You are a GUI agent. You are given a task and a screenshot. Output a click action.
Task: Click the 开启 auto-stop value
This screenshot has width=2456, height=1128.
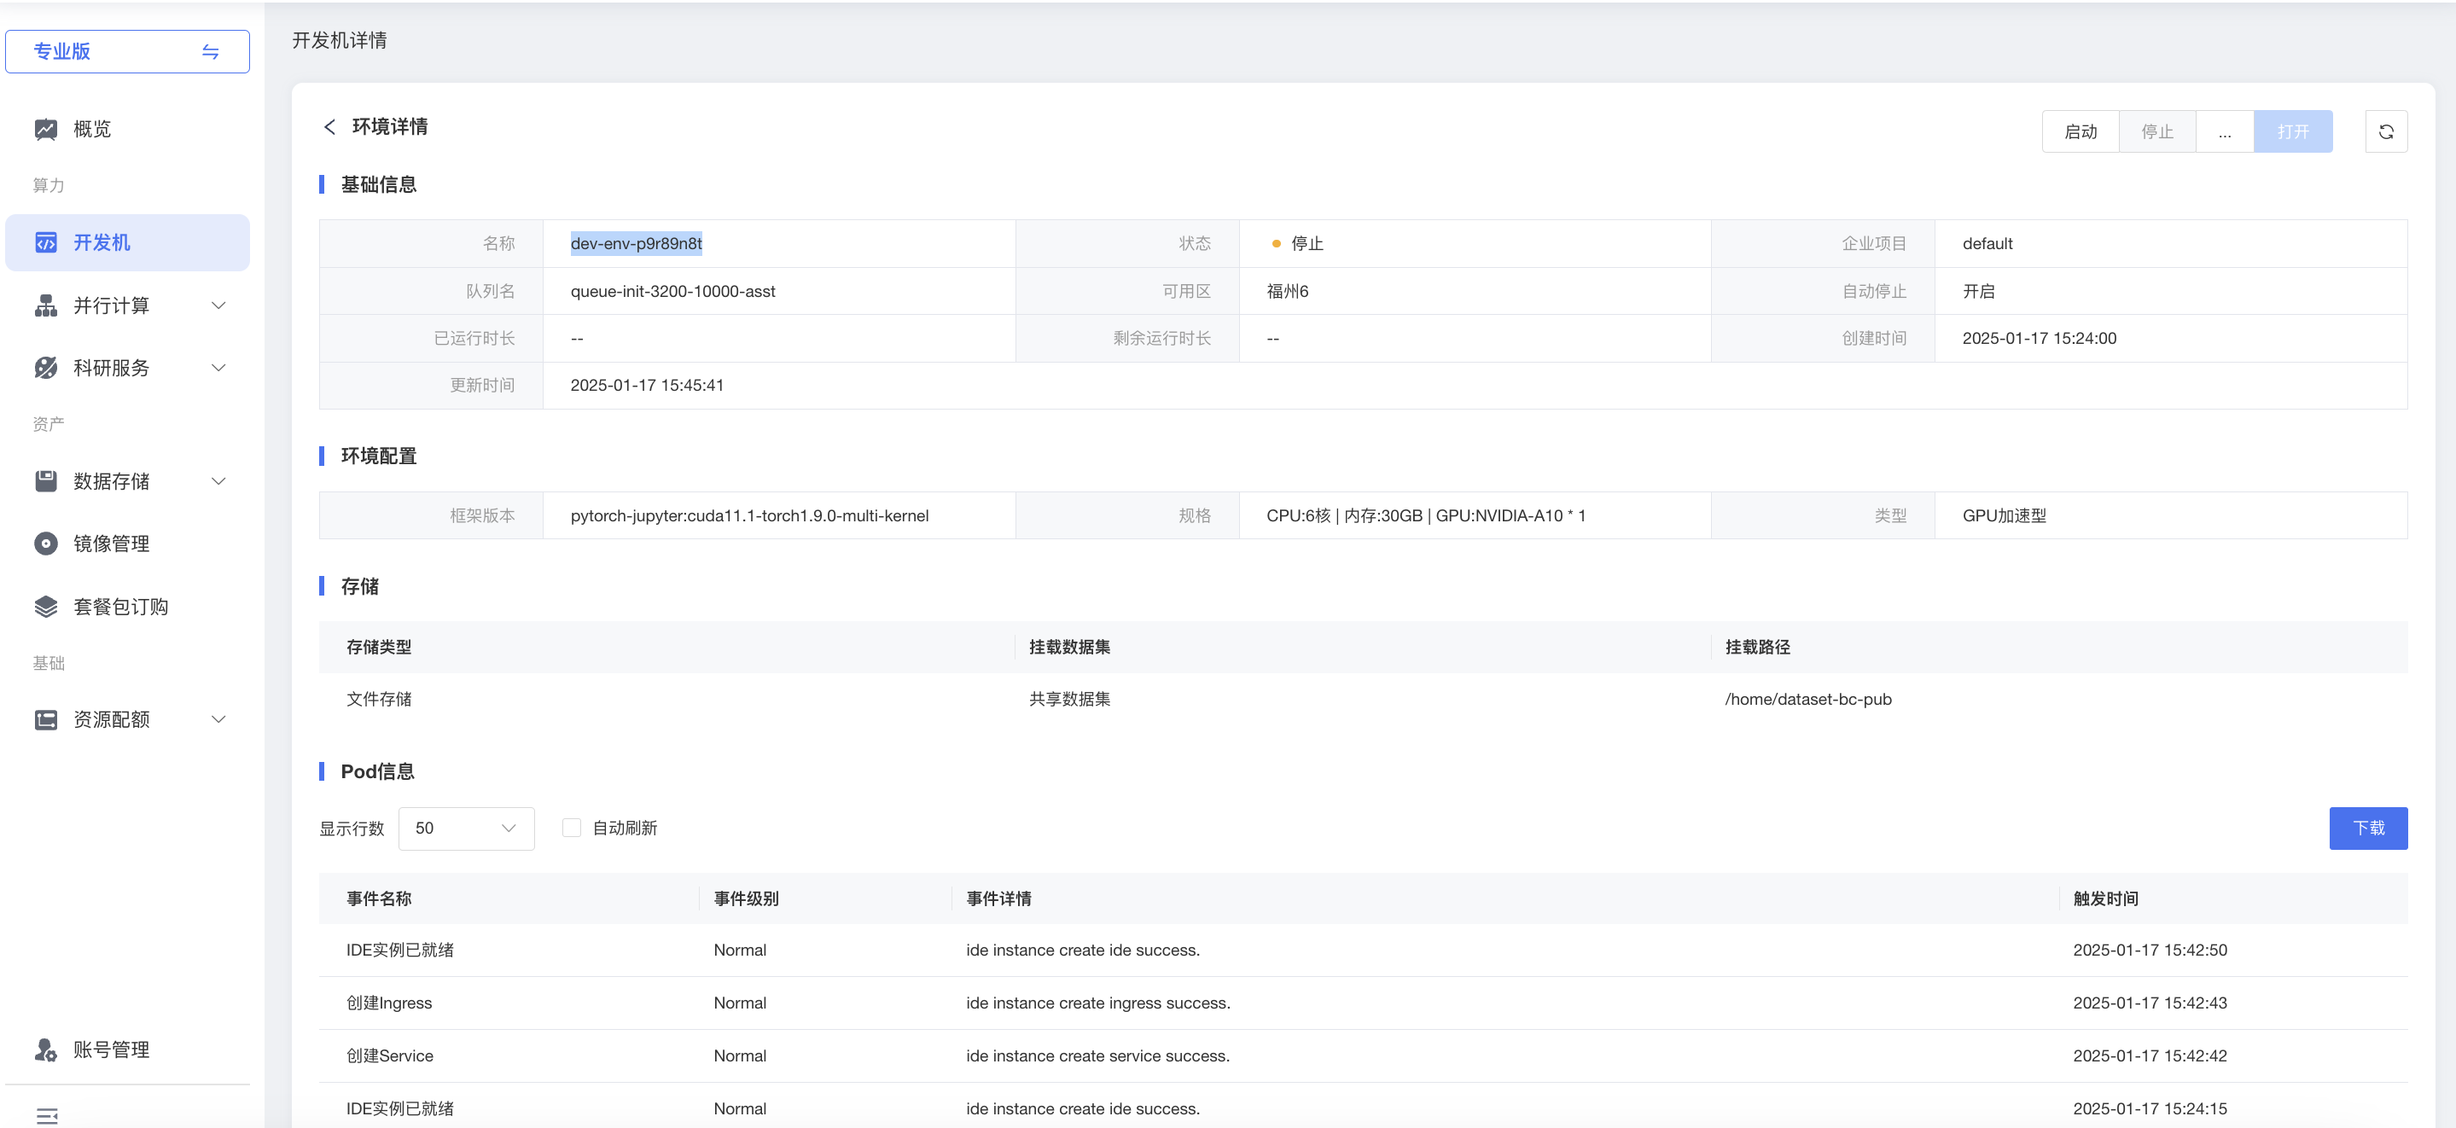pyautogui.click(x=1978, y=291)
